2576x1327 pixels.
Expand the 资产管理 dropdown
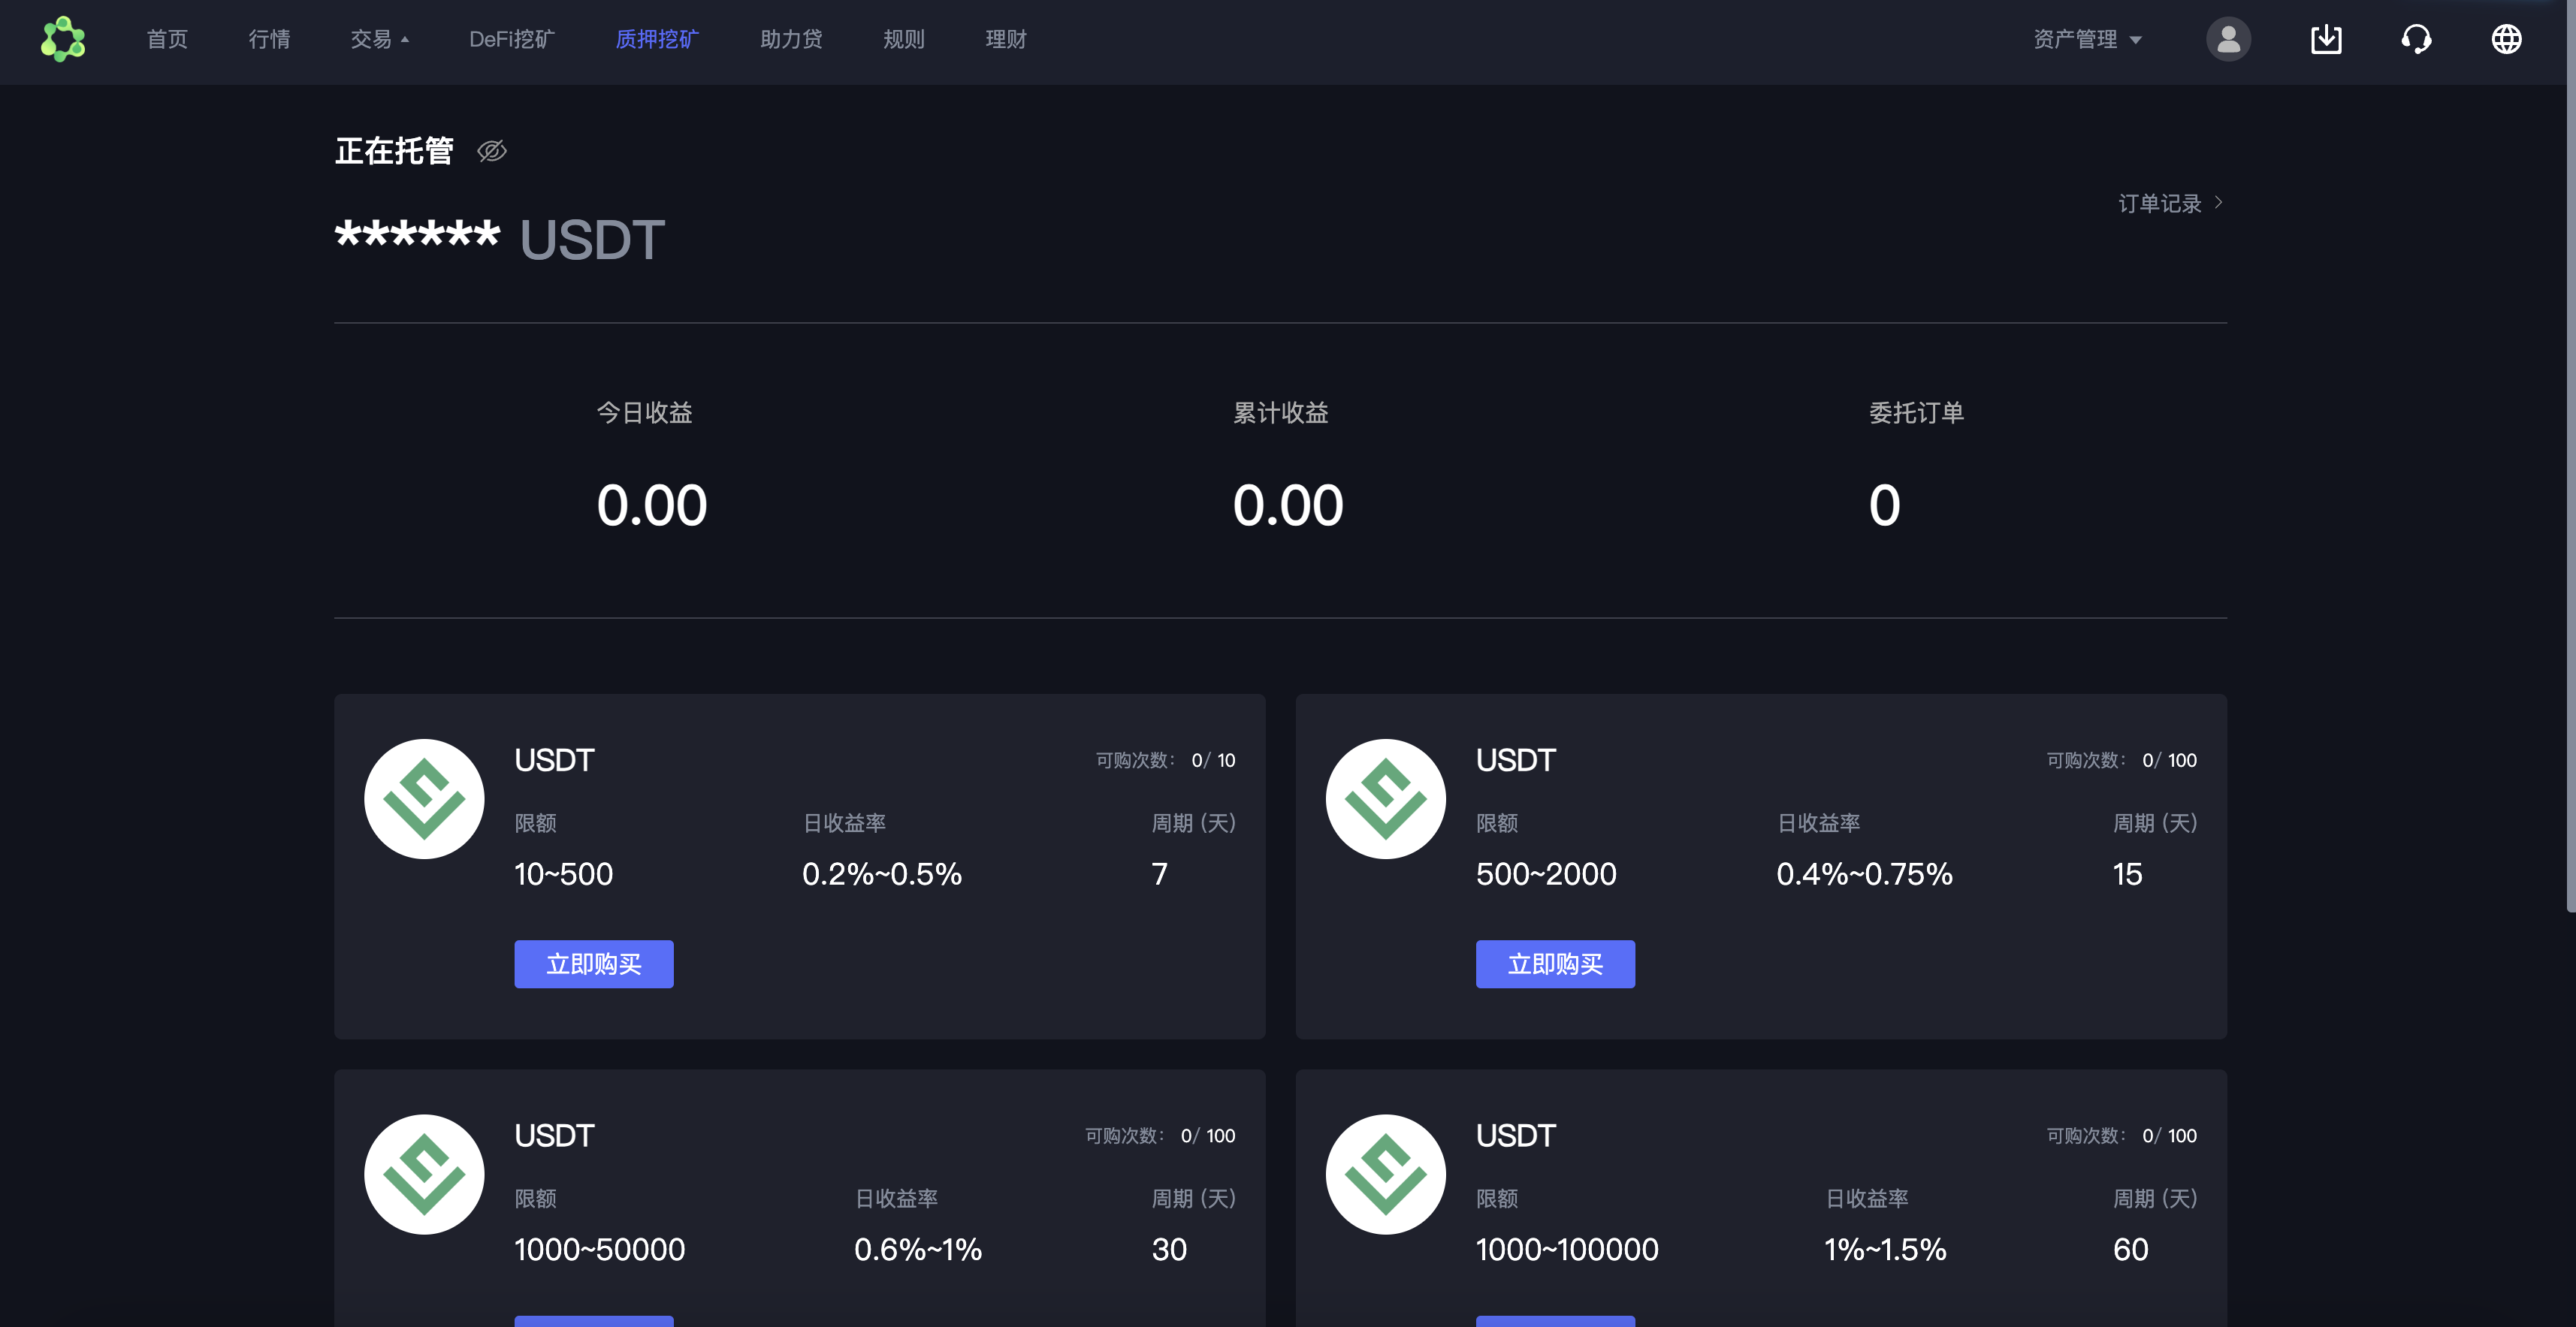2087,39
